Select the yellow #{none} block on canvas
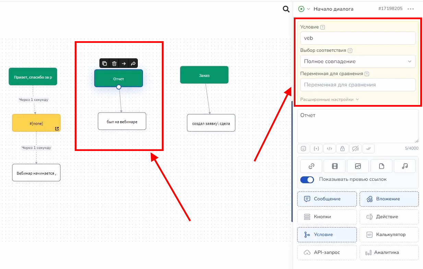This screenshot has width=423, height=269. click(36, 123)
